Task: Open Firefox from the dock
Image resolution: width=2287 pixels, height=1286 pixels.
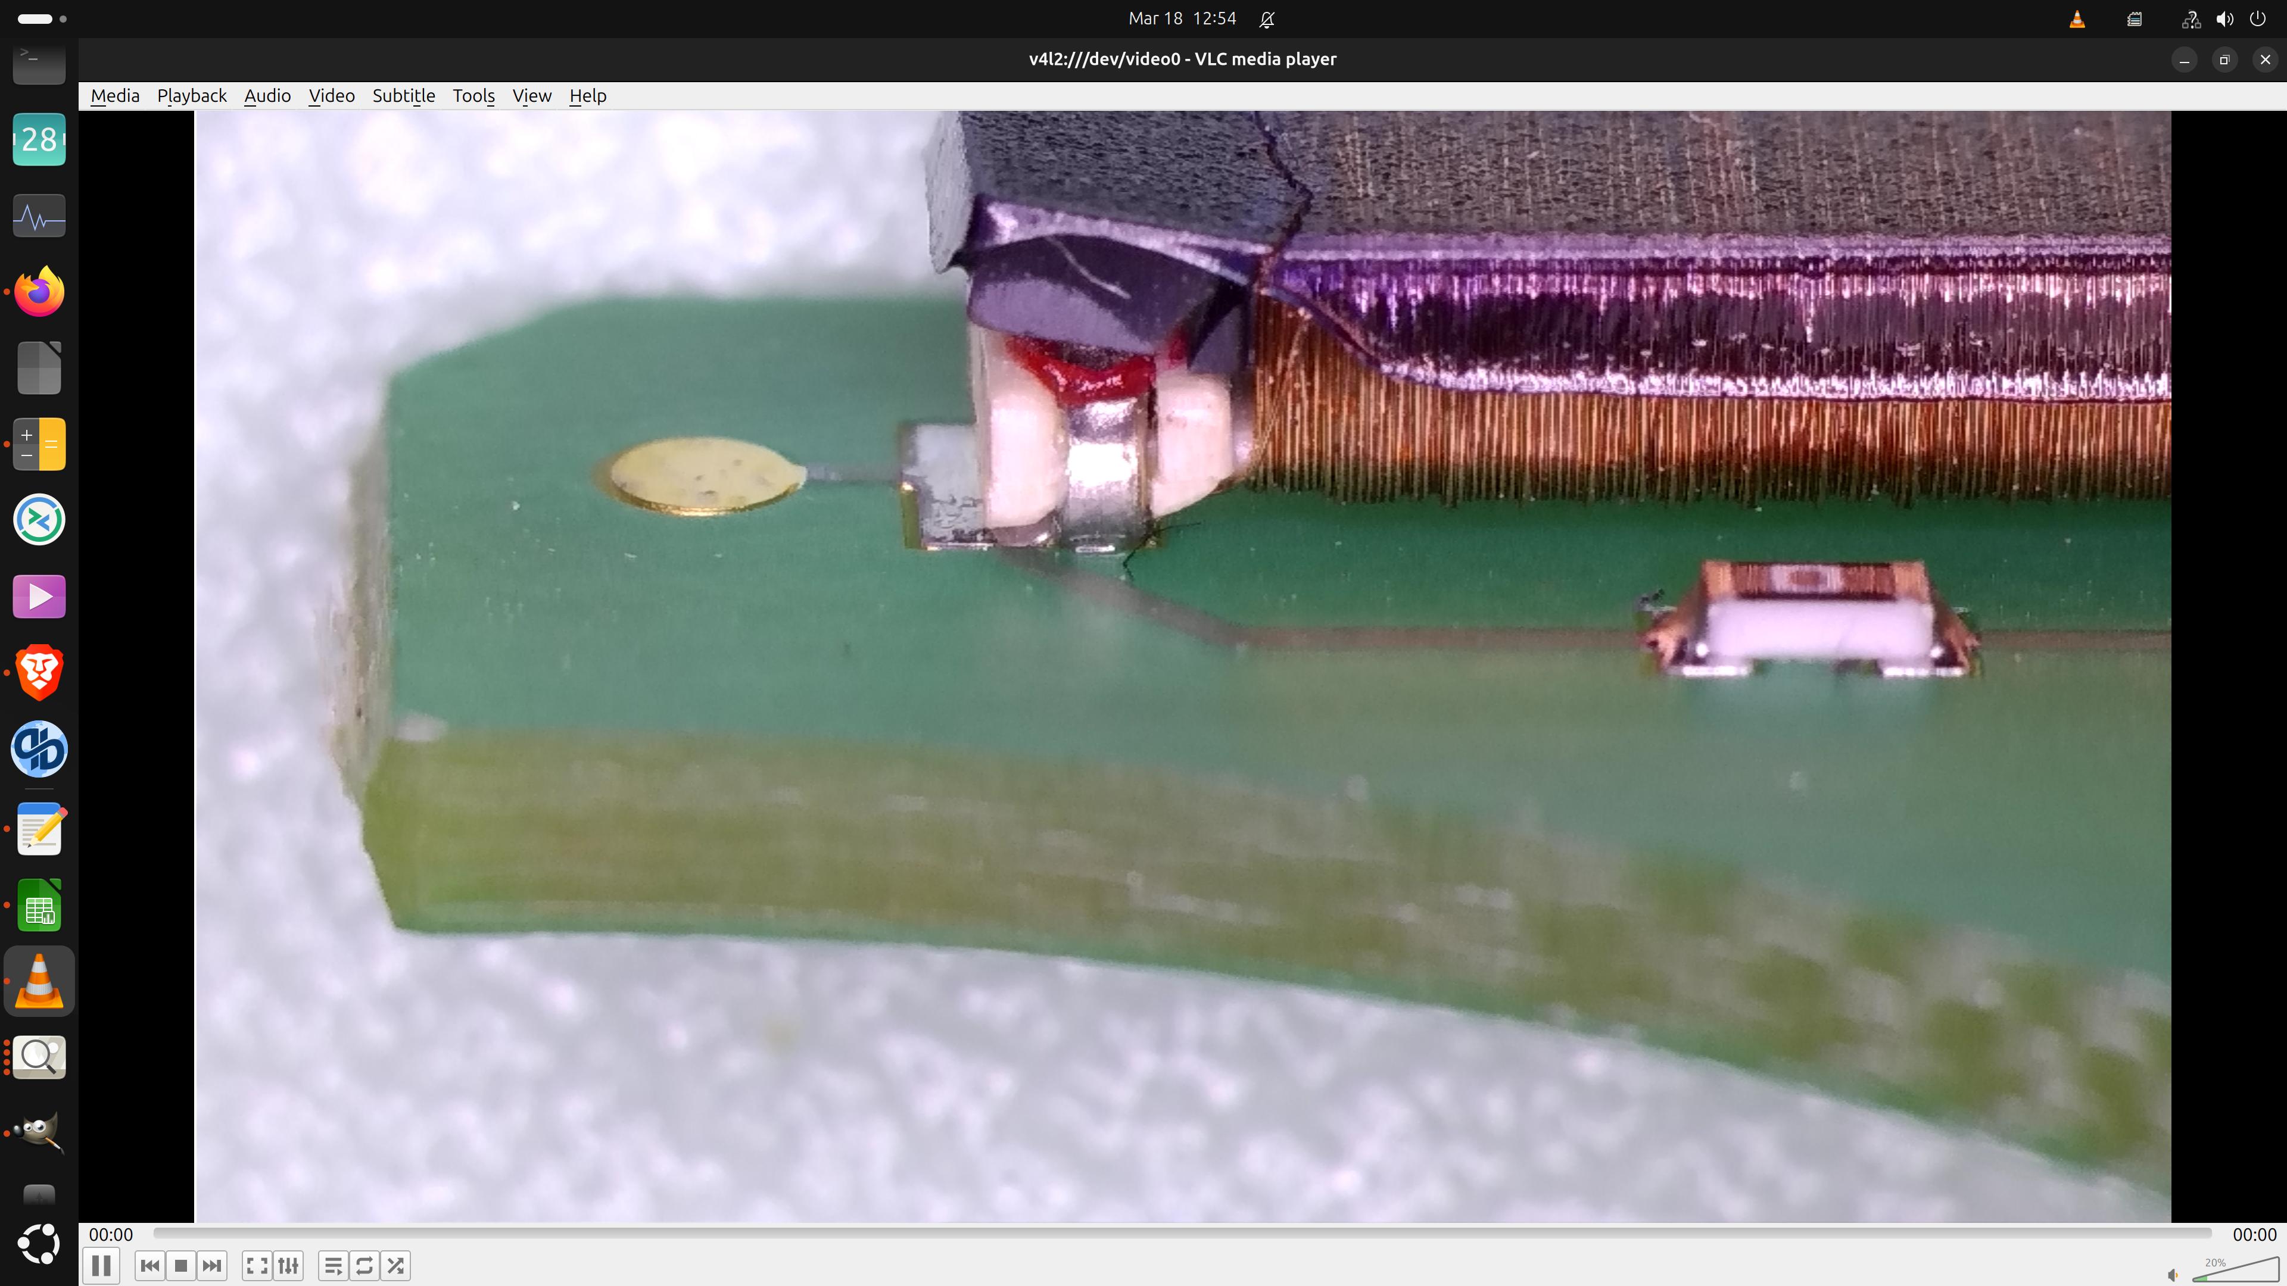Action: (39, 291)
